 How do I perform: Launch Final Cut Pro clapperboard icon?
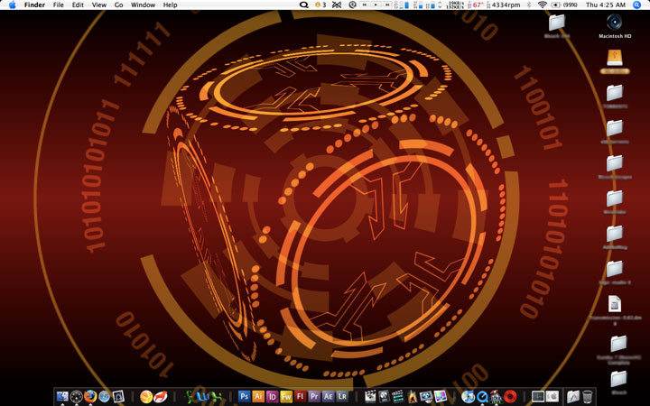click(x=370, y=396)
